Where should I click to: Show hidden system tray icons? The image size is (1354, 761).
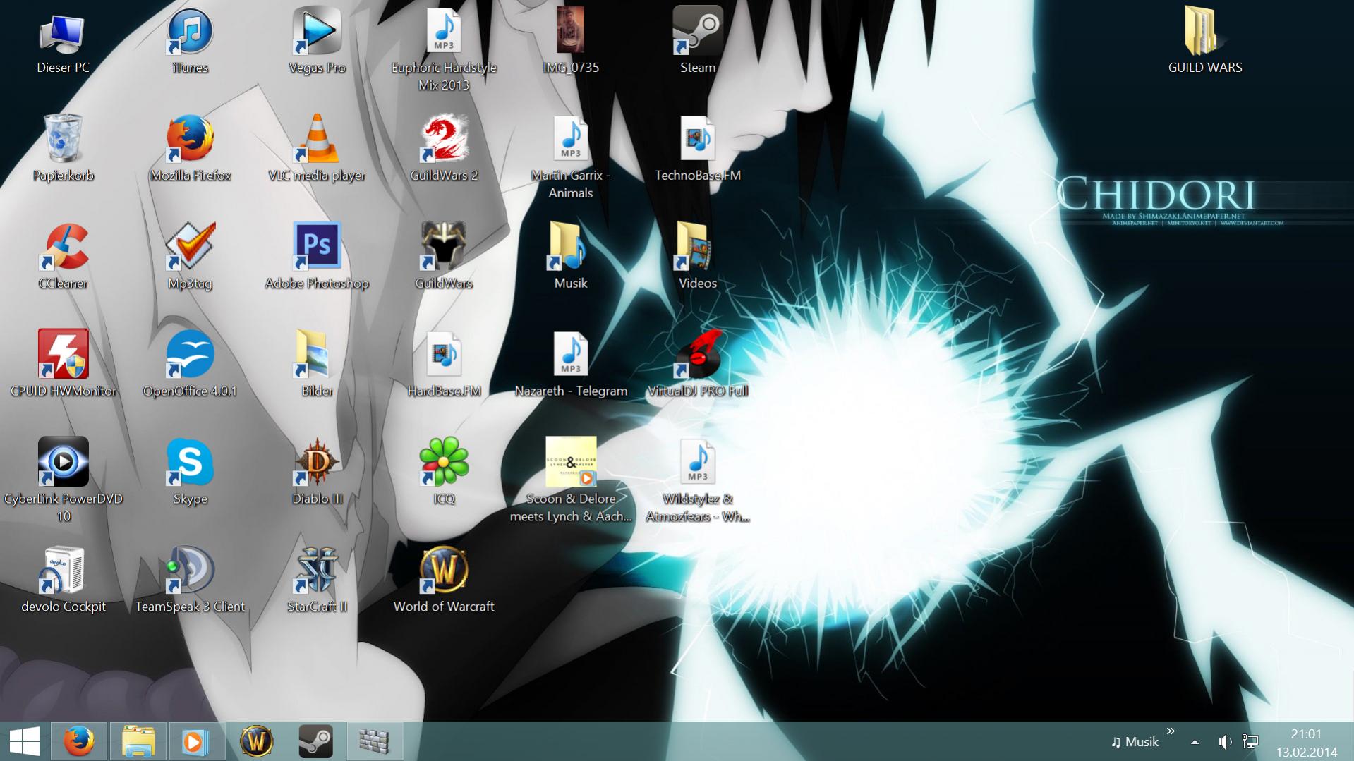(1195, 742)
